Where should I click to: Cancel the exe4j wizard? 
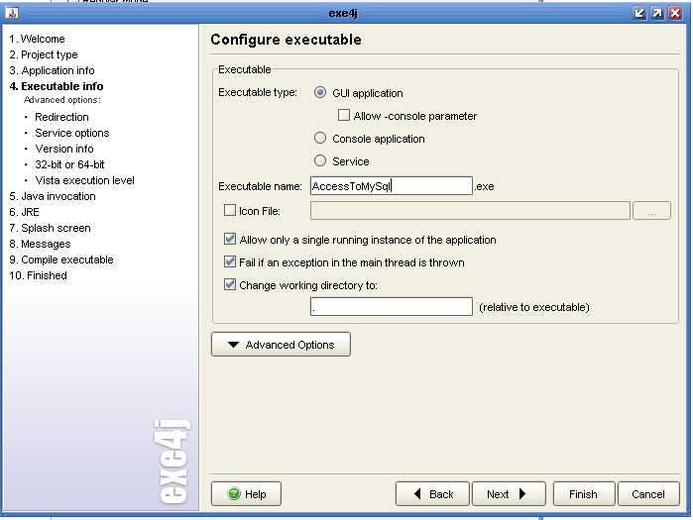(x=648, y=494)
